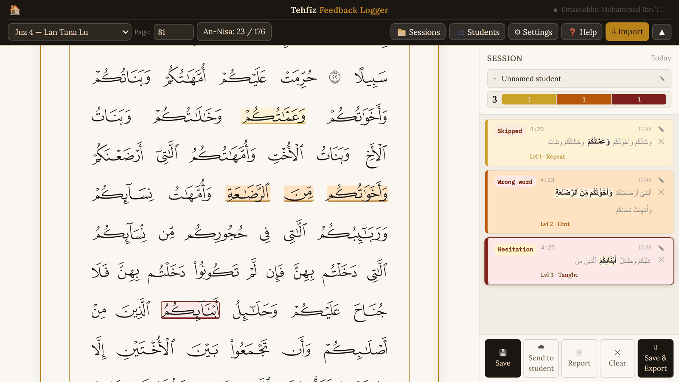
Task: Open the Sessions folder button
Action: coord(418,32)
